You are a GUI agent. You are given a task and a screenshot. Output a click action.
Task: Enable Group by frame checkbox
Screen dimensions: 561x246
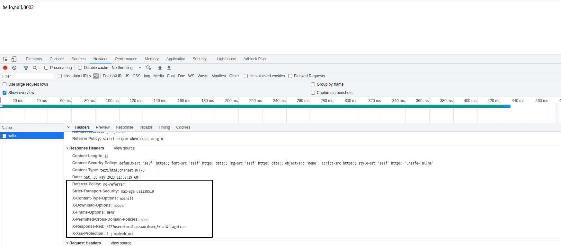[x=313, y=84]
